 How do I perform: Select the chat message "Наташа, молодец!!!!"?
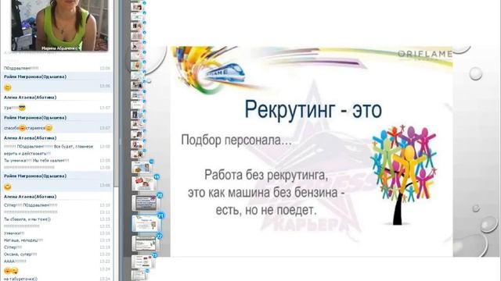23,240
